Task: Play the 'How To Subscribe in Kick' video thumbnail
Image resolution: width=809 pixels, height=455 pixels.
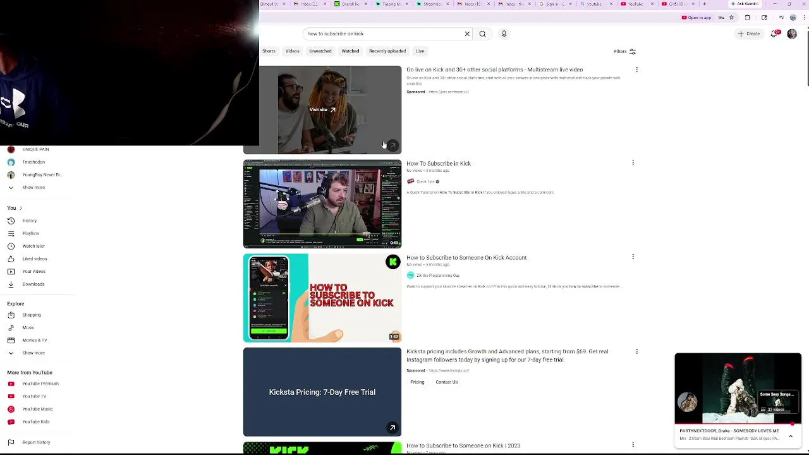Action: 322,203
